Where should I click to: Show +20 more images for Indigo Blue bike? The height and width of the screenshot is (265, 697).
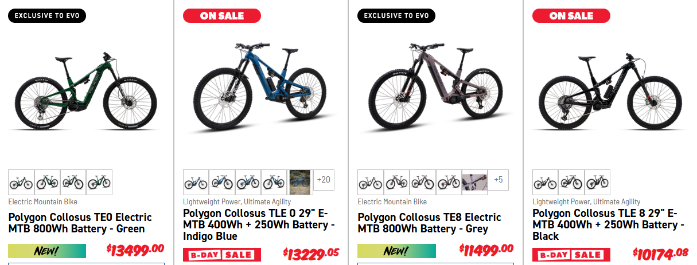pos(324,180)
